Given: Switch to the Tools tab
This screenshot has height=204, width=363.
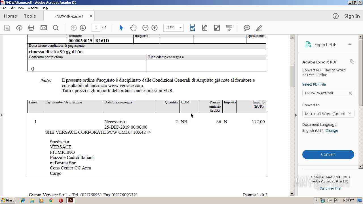Looking at the screenshot, I should [30, 16].
